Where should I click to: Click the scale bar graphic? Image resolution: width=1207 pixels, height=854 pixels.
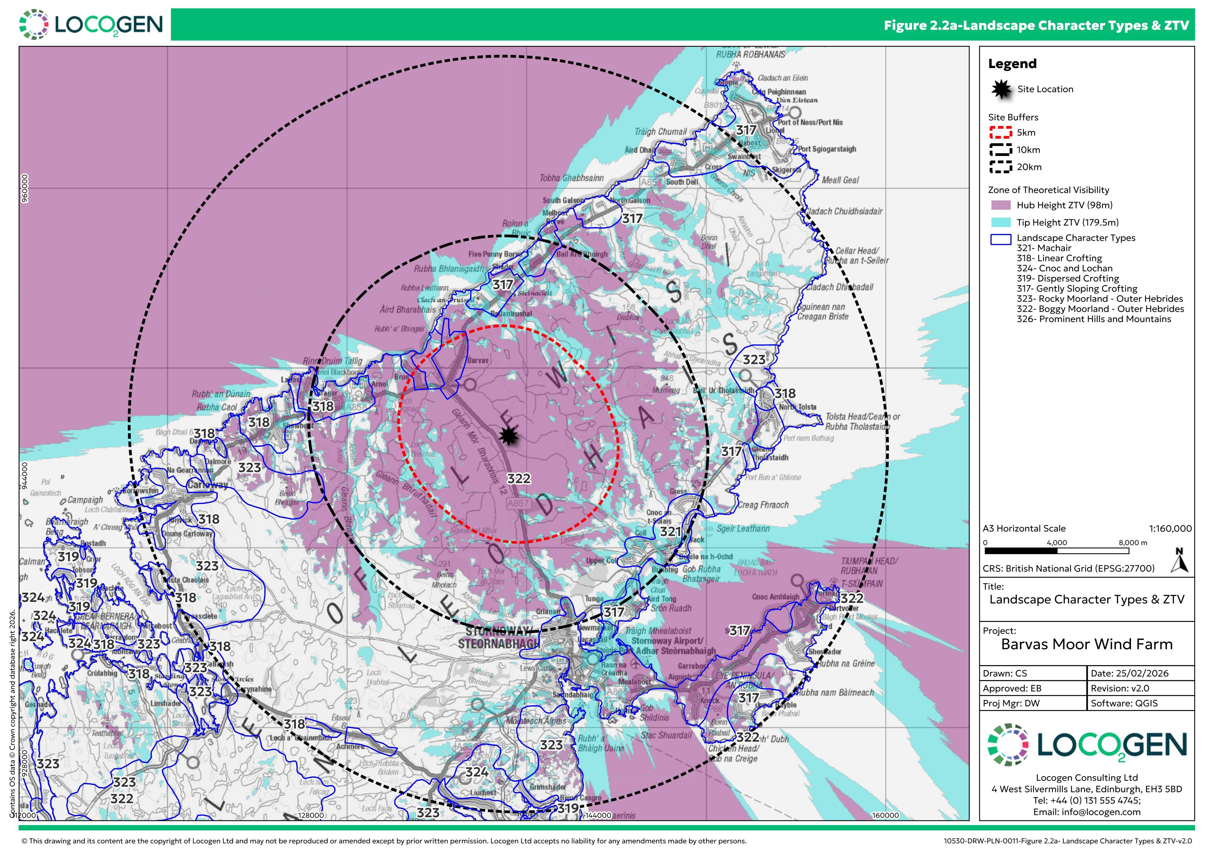(1057, 551)
